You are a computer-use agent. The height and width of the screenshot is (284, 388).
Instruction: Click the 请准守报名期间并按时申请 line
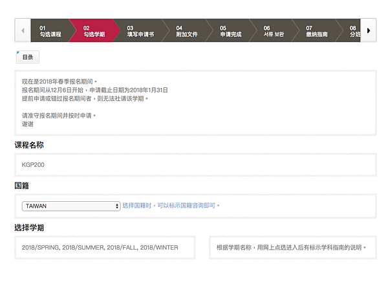tap(59, 115)
